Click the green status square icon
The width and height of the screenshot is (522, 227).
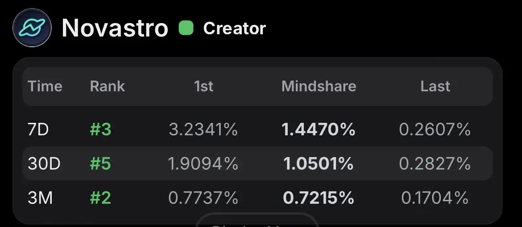click(x=186, y=28)
